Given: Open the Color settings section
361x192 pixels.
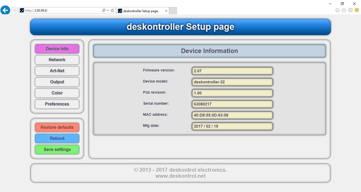Looking at the screenshot, I should (57, 93).
